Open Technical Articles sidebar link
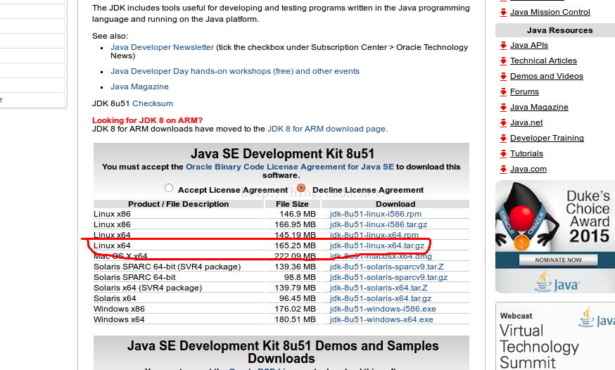The width and height of the screenshot is (615, 370). (543, 60)
